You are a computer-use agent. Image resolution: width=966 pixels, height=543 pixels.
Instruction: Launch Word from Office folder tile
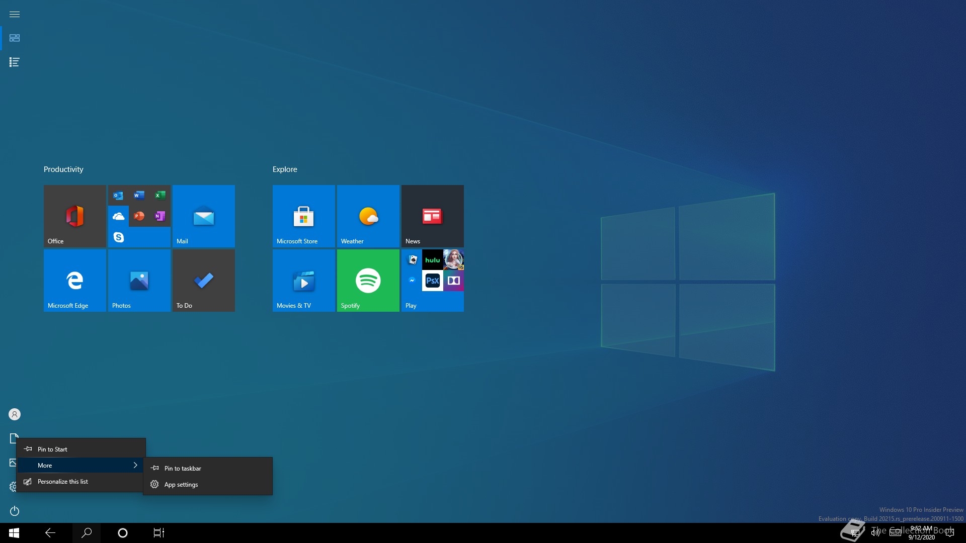point(139,196)
